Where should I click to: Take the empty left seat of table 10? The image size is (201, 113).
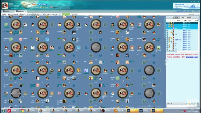[86, 48]
